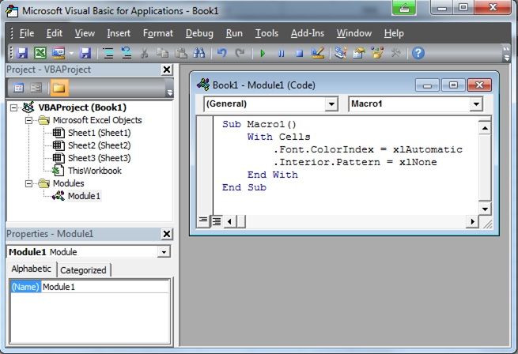Click the teal indent lines toolbar icon
518x354 pixels.
(x=108, y=53)
